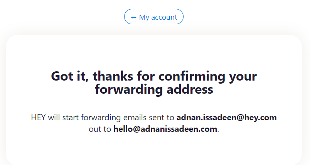310x165 pixels.
Task: Click the word "account" in the top button
Action: click(x=164, y=17)
